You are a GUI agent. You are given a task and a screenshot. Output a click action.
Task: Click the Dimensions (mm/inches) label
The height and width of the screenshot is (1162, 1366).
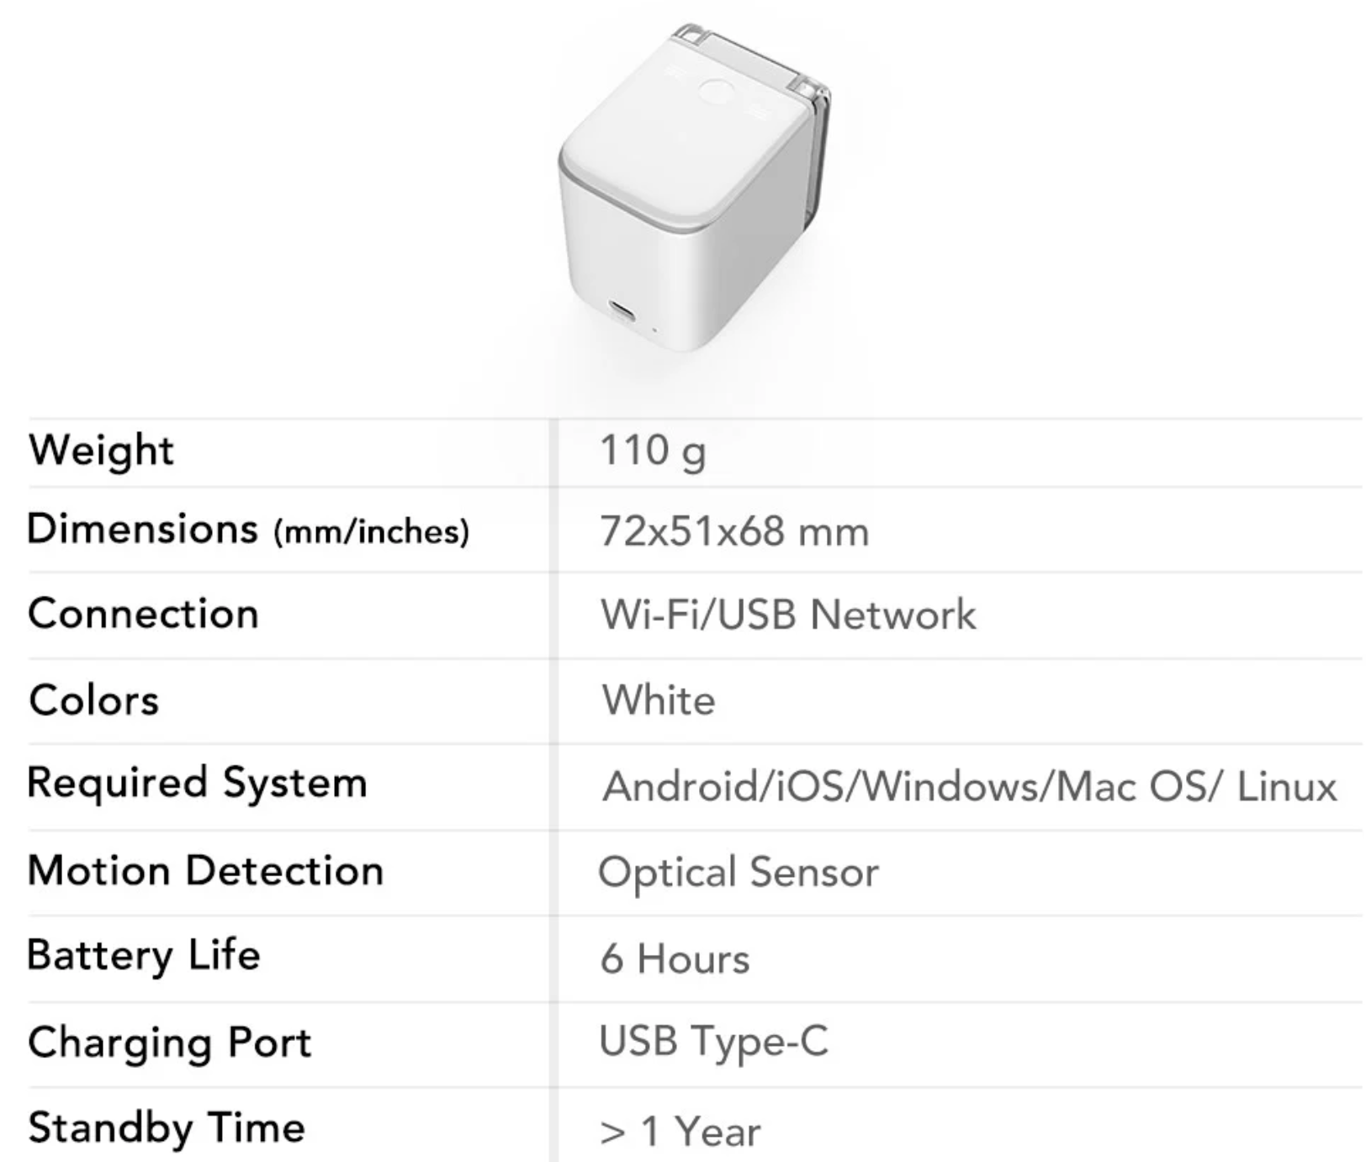click(x=248, y=531)
